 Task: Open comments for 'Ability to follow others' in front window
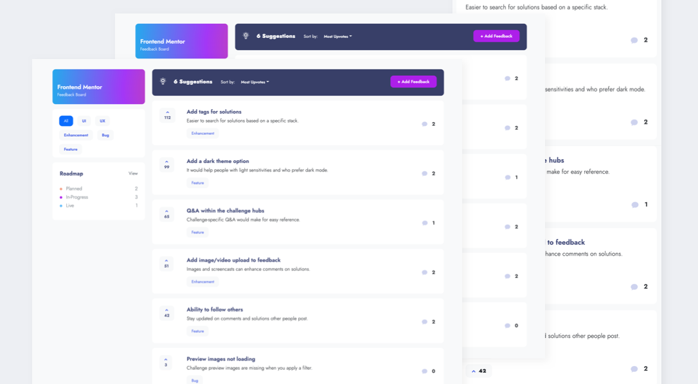424,322
